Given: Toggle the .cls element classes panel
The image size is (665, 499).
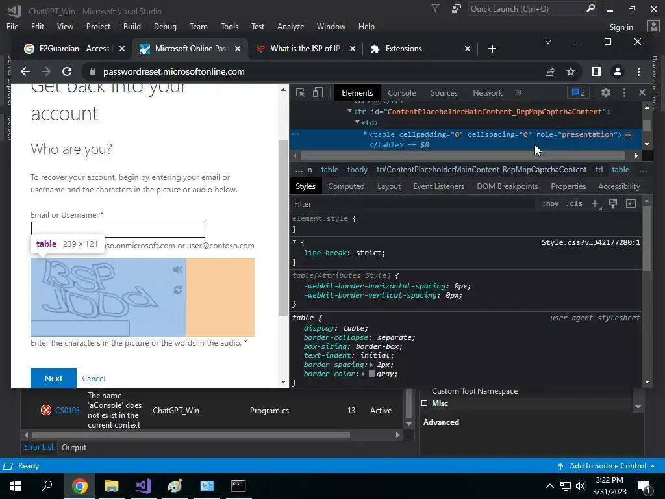Looking at the screenshot, I should coord(574,203).
